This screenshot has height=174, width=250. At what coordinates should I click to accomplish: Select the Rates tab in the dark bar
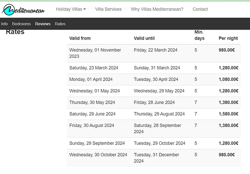60,24
